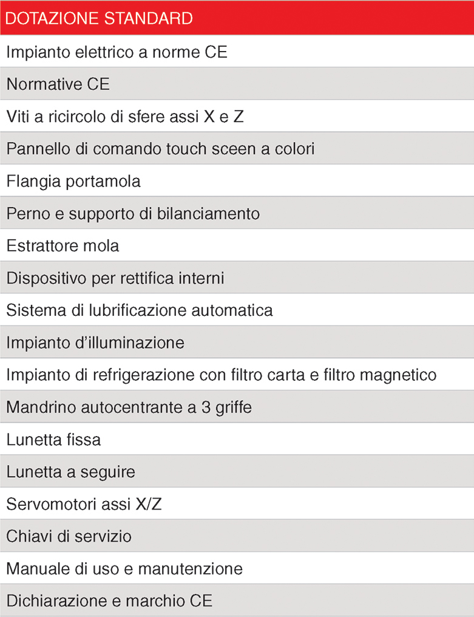The width and height of the screenshot is (474, 617).
Task: Click the DOTAZIONE STANDARD red header
Action: [x=237, y=18]
